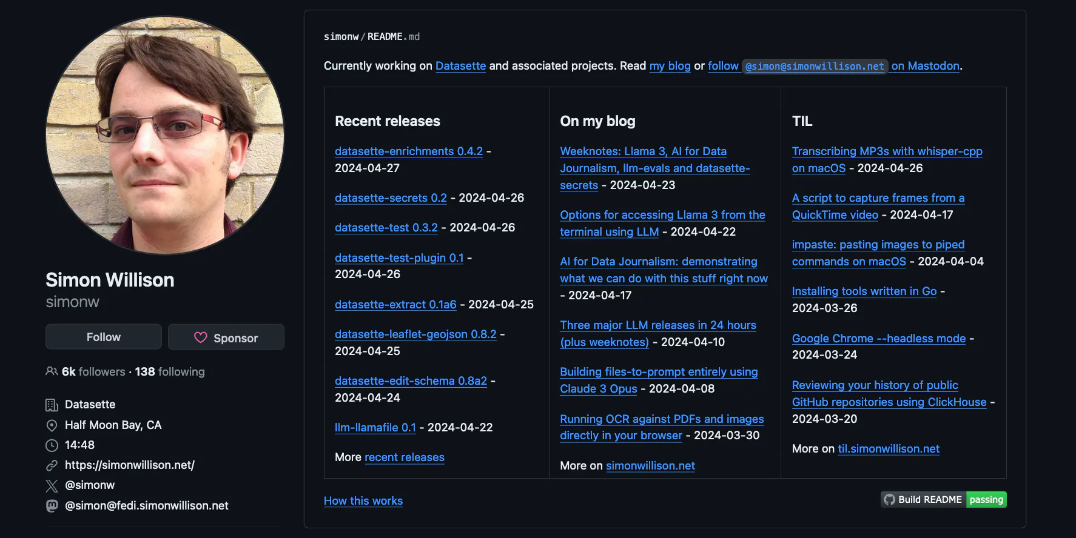The height and width of the screenshot is (538, 1076).
Task: Click the GitHub logo in Build README badge
Action: (x=889, y=499)
